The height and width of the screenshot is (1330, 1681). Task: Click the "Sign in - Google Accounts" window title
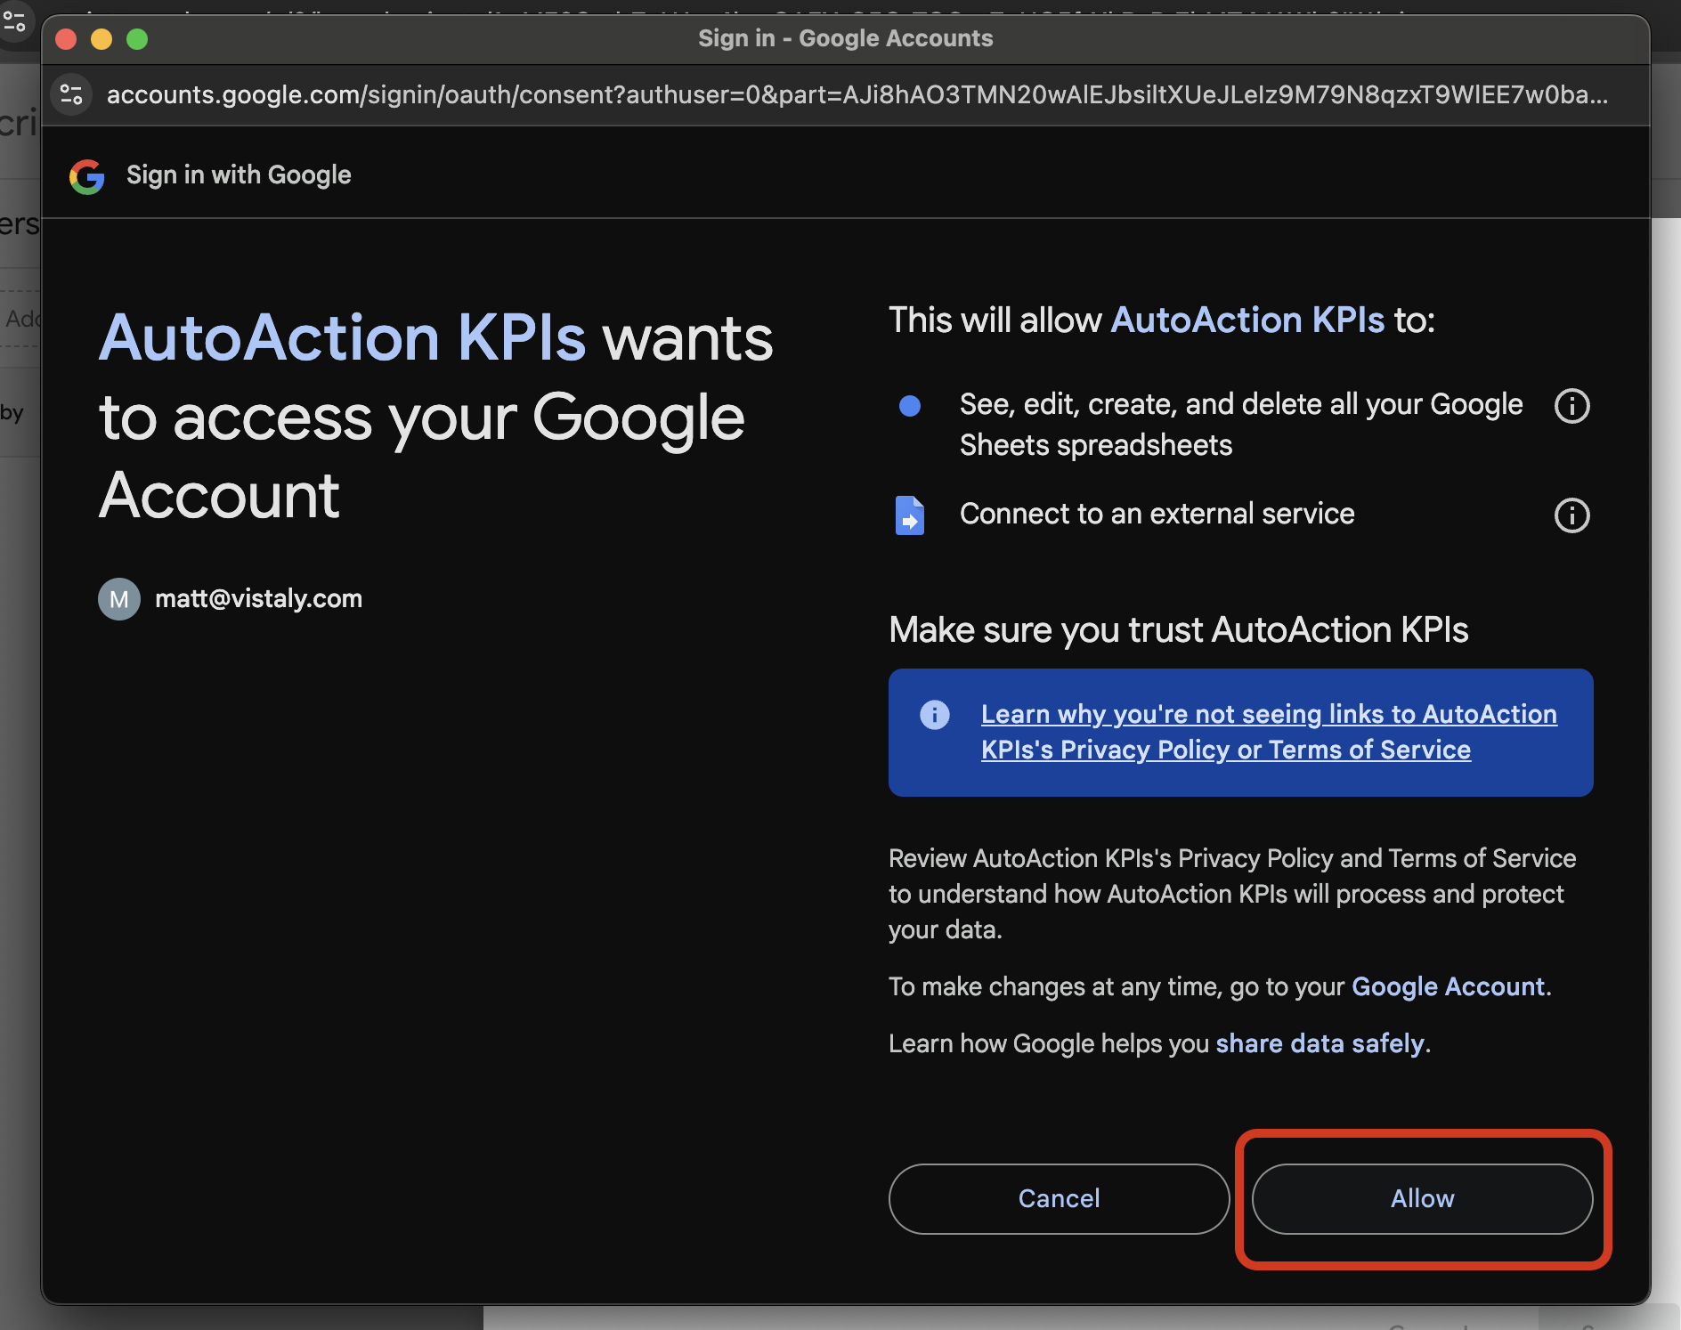845,38
